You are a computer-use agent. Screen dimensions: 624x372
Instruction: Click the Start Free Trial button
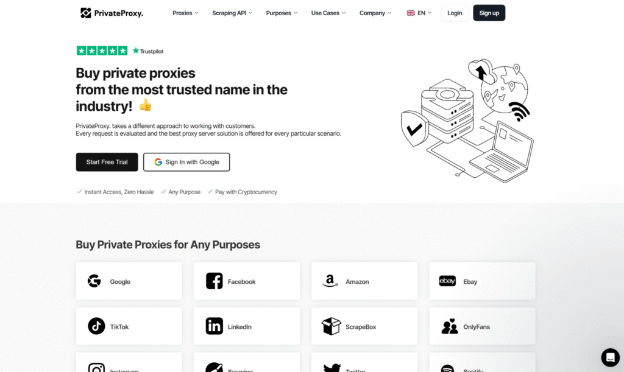coord(107,162)
